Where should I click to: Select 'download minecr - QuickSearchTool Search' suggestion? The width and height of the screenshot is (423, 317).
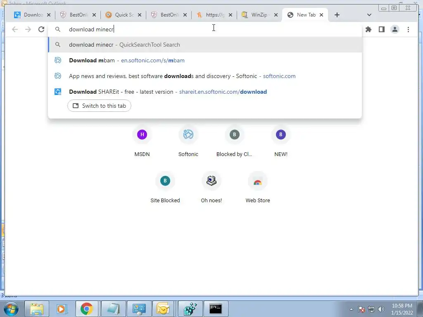[205, 45]
